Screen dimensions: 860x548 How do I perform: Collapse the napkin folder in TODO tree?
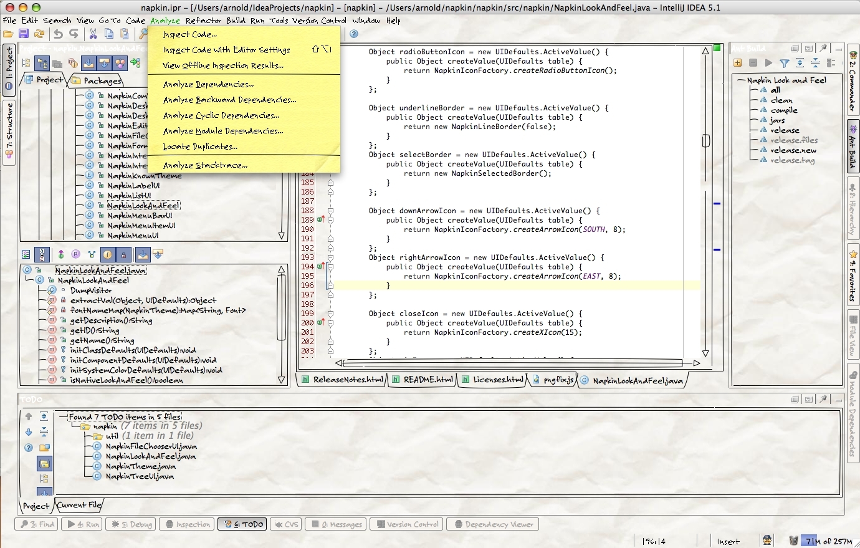(74, 426)
